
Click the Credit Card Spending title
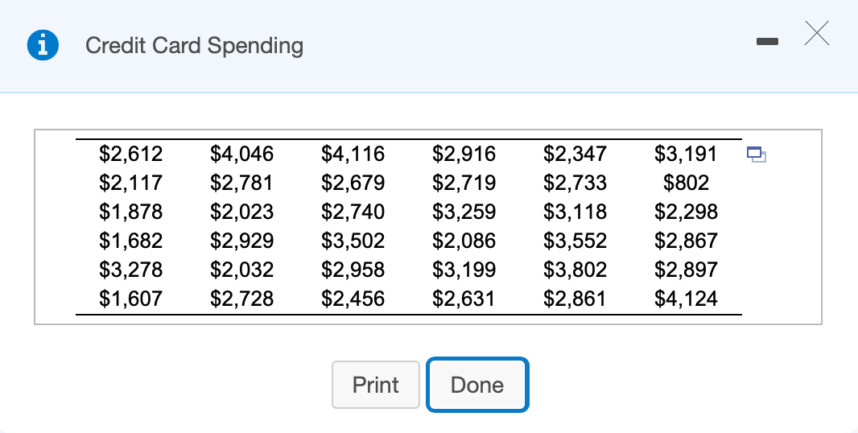[194, 45]
